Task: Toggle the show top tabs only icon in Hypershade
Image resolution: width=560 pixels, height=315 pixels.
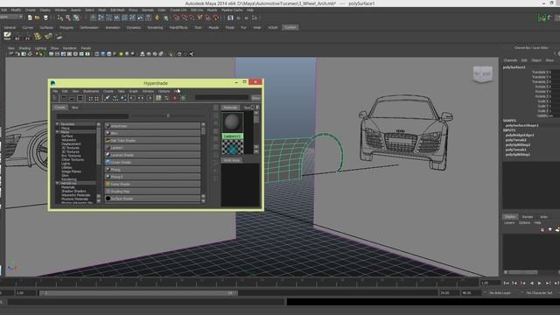Action: [64, 98]
